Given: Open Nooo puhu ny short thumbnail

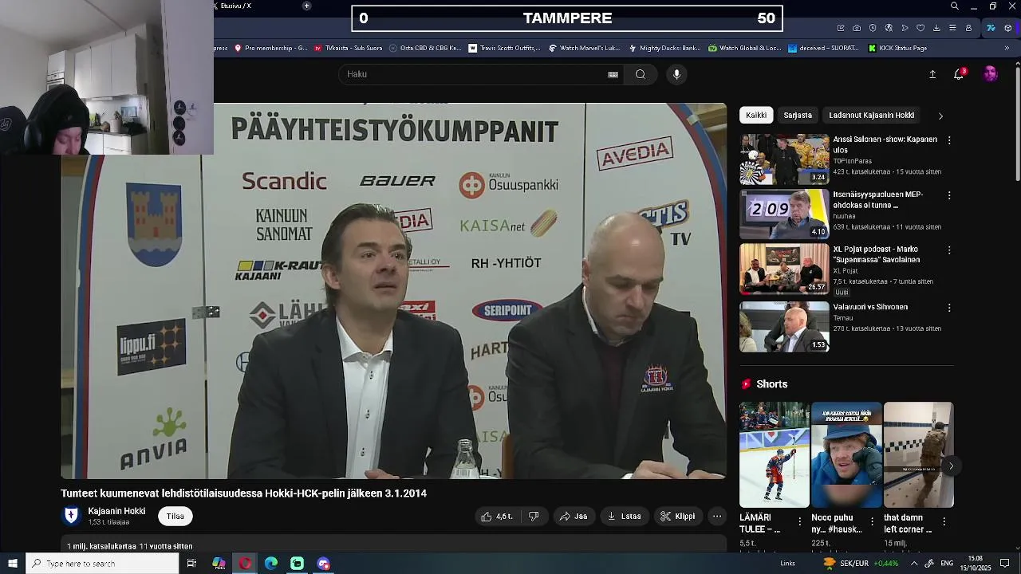Looking at the screenshot, I should 846,454.
